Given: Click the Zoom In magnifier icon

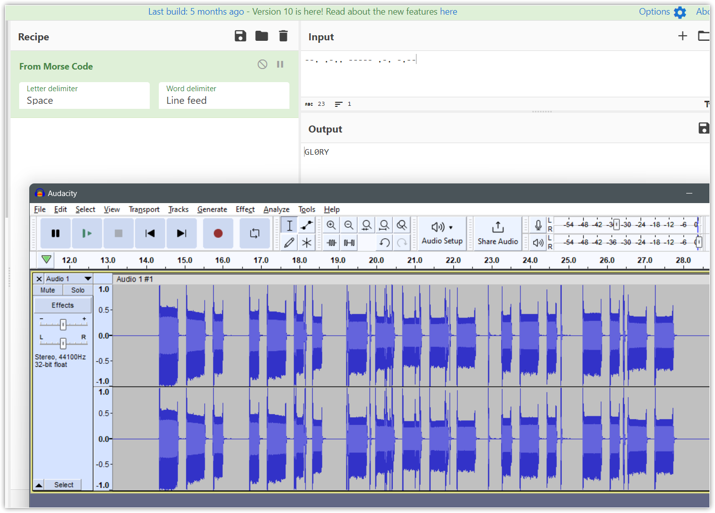Looking at the screenshot, I should (331, 225).
